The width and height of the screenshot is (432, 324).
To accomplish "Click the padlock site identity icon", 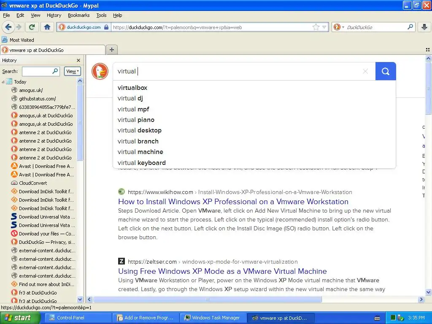I will (x=106, y=27).
